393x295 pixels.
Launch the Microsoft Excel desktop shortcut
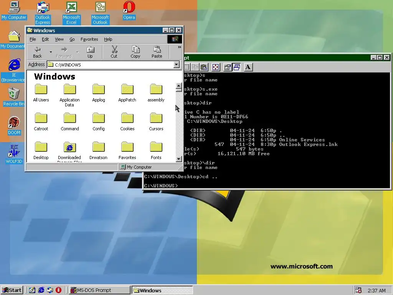coord(71,13)
